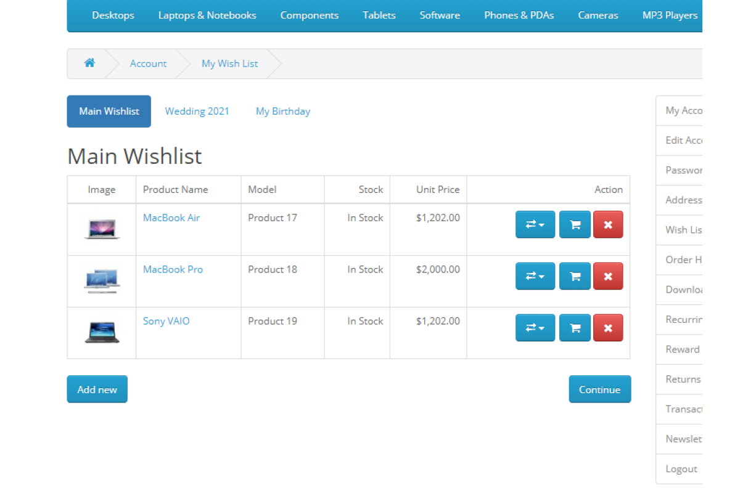The width and height of the screenshot is (740, 493).
Task: Open the Laptops & Notebooks menu
Action: (207, 15)
